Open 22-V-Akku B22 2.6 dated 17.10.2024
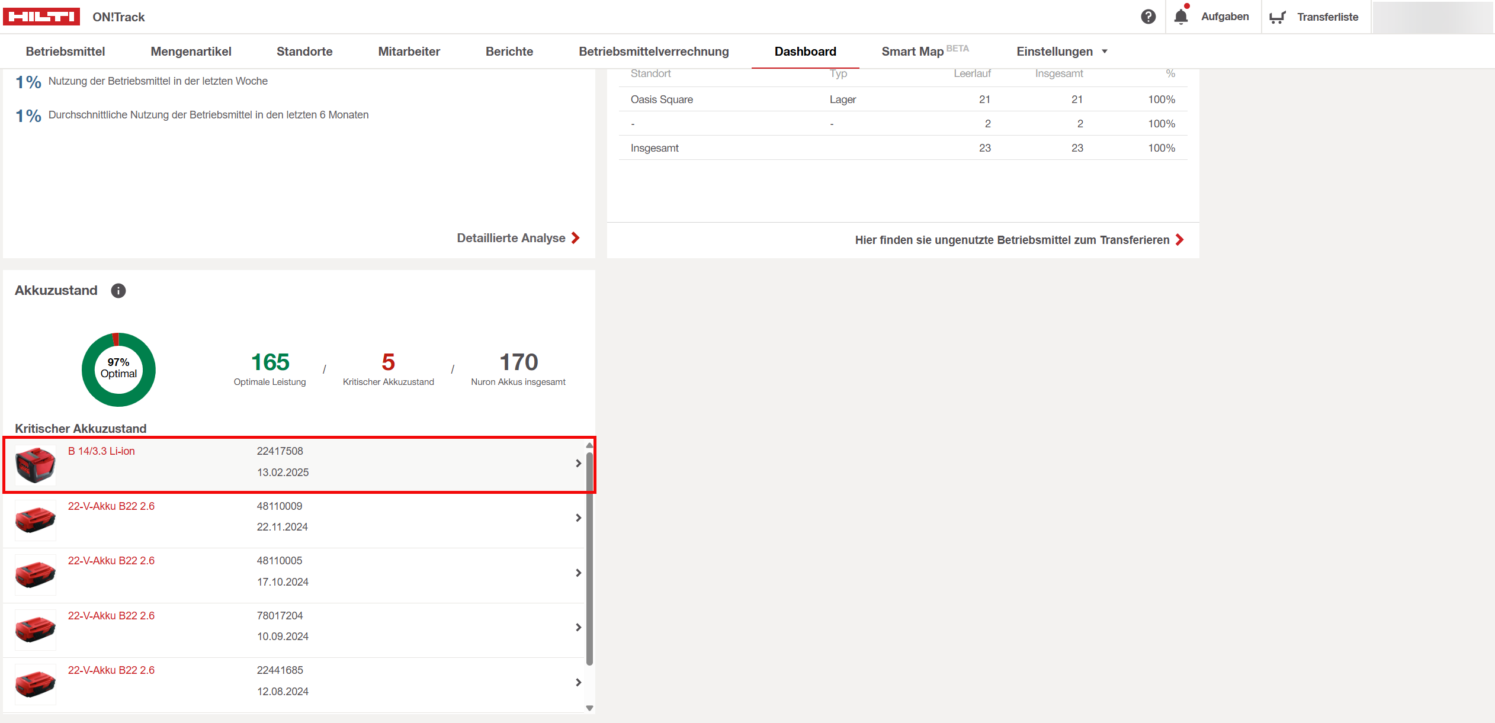 pos(111,561)
